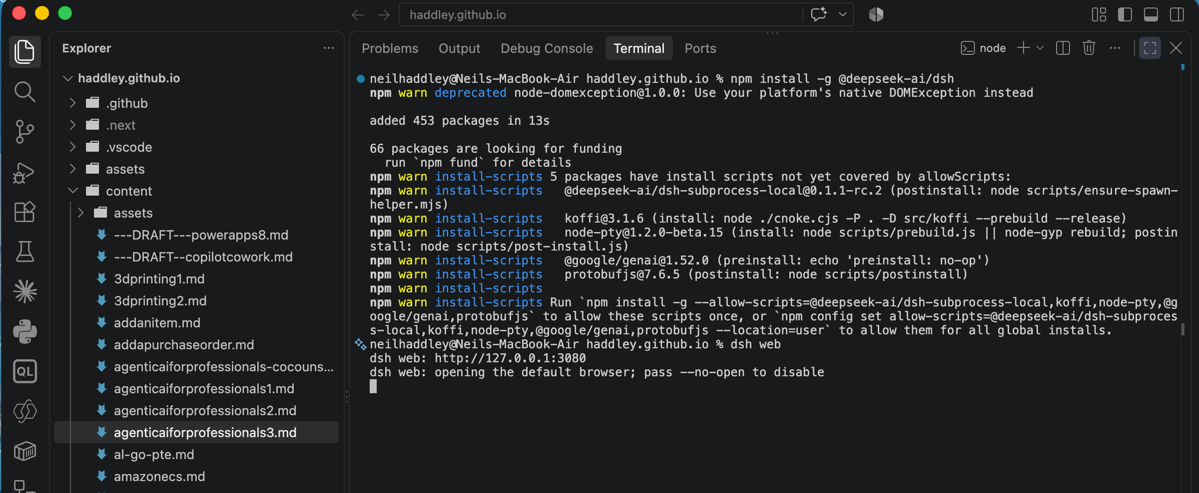The image size is (1199, 493).
Task: Click the hexagon icon beside the command center
Action: [x=876, y=15]
